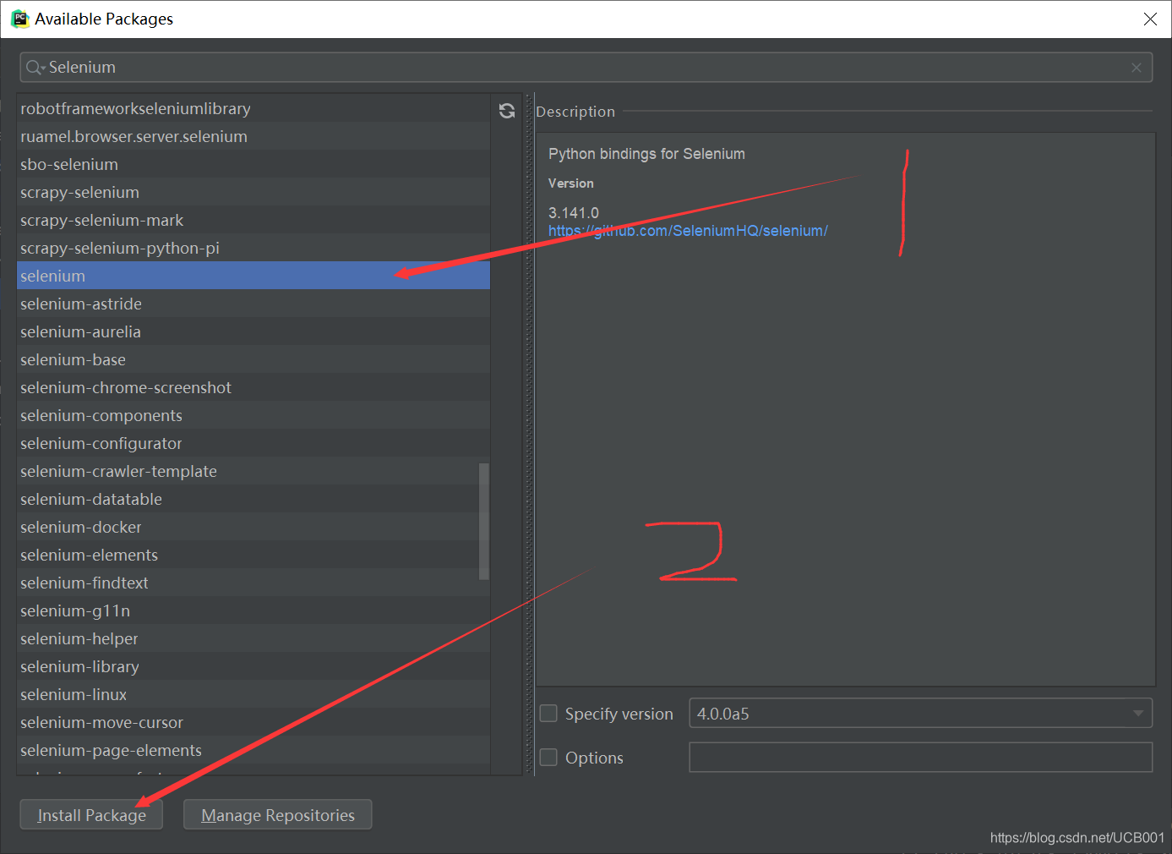The image size is (1172, 854).
Task: Click the PyCharm icon in title bar
Action: point(19,19)
